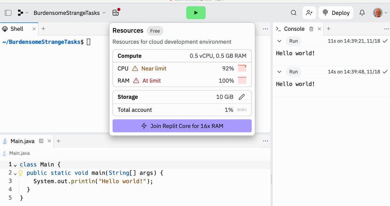This screenshot has height=206, width=390.
Task: Add a new tab next to Console
Action: click(329, 29)
